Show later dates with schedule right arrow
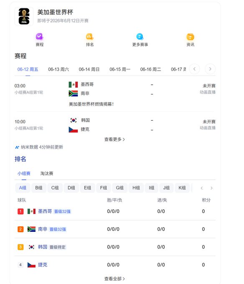Image resolution: width=244 pixels, height=284 pixels. coord(210,69)
